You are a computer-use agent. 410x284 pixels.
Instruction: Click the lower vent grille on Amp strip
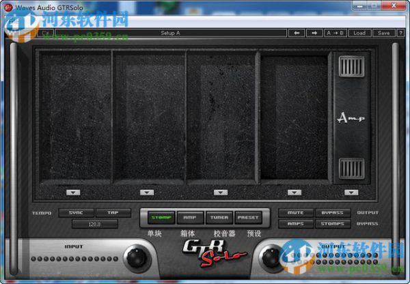click(x=351, y=169)
